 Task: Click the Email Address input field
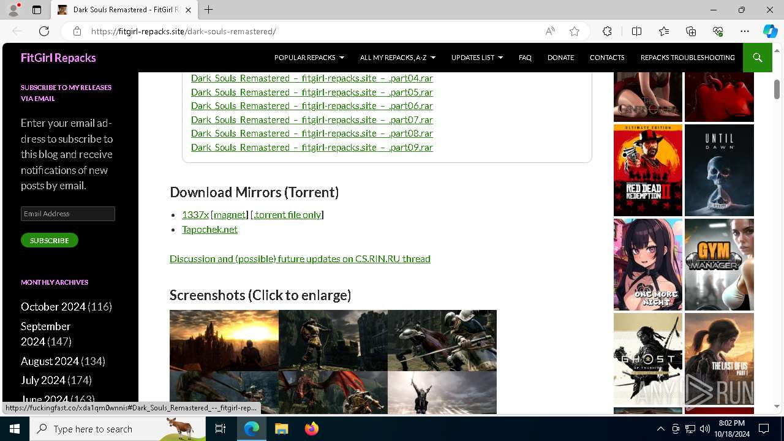(x=68, y=214)
